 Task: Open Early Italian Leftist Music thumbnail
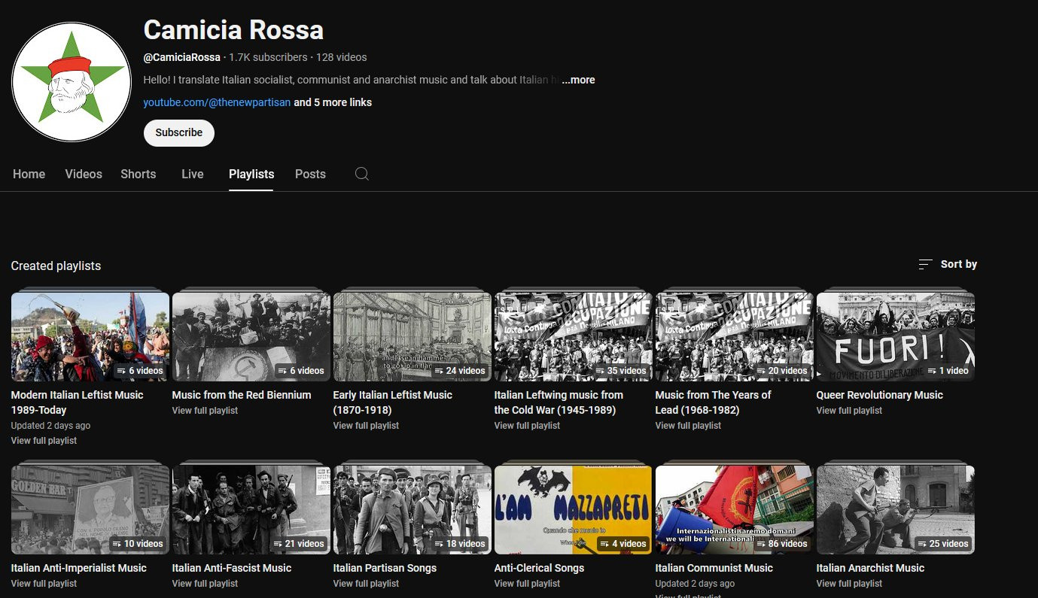coord(412,336)
